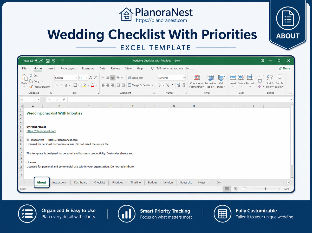Image resolution: width=312 pixels, height=233 pixels.
Task: Open the Checklist sheet tab
Action: [99, 183]
